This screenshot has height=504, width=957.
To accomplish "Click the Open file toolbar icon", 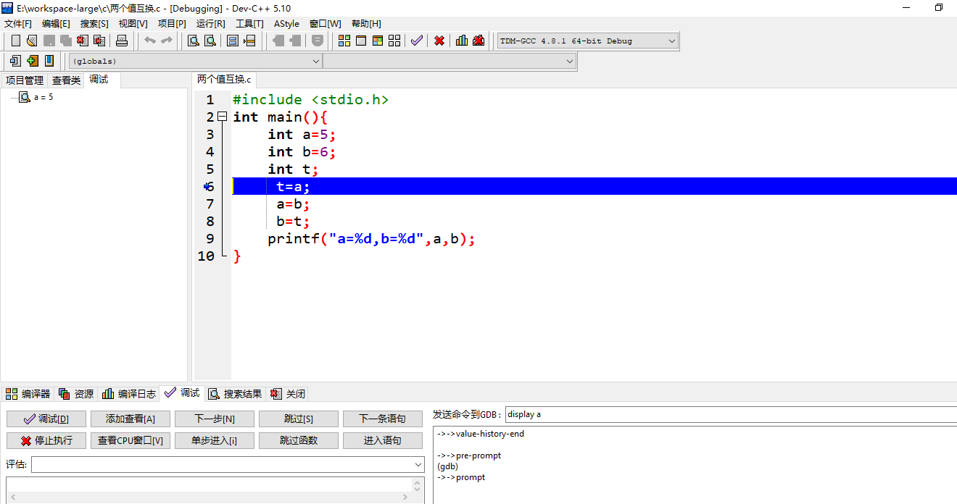I will point(32,41).
